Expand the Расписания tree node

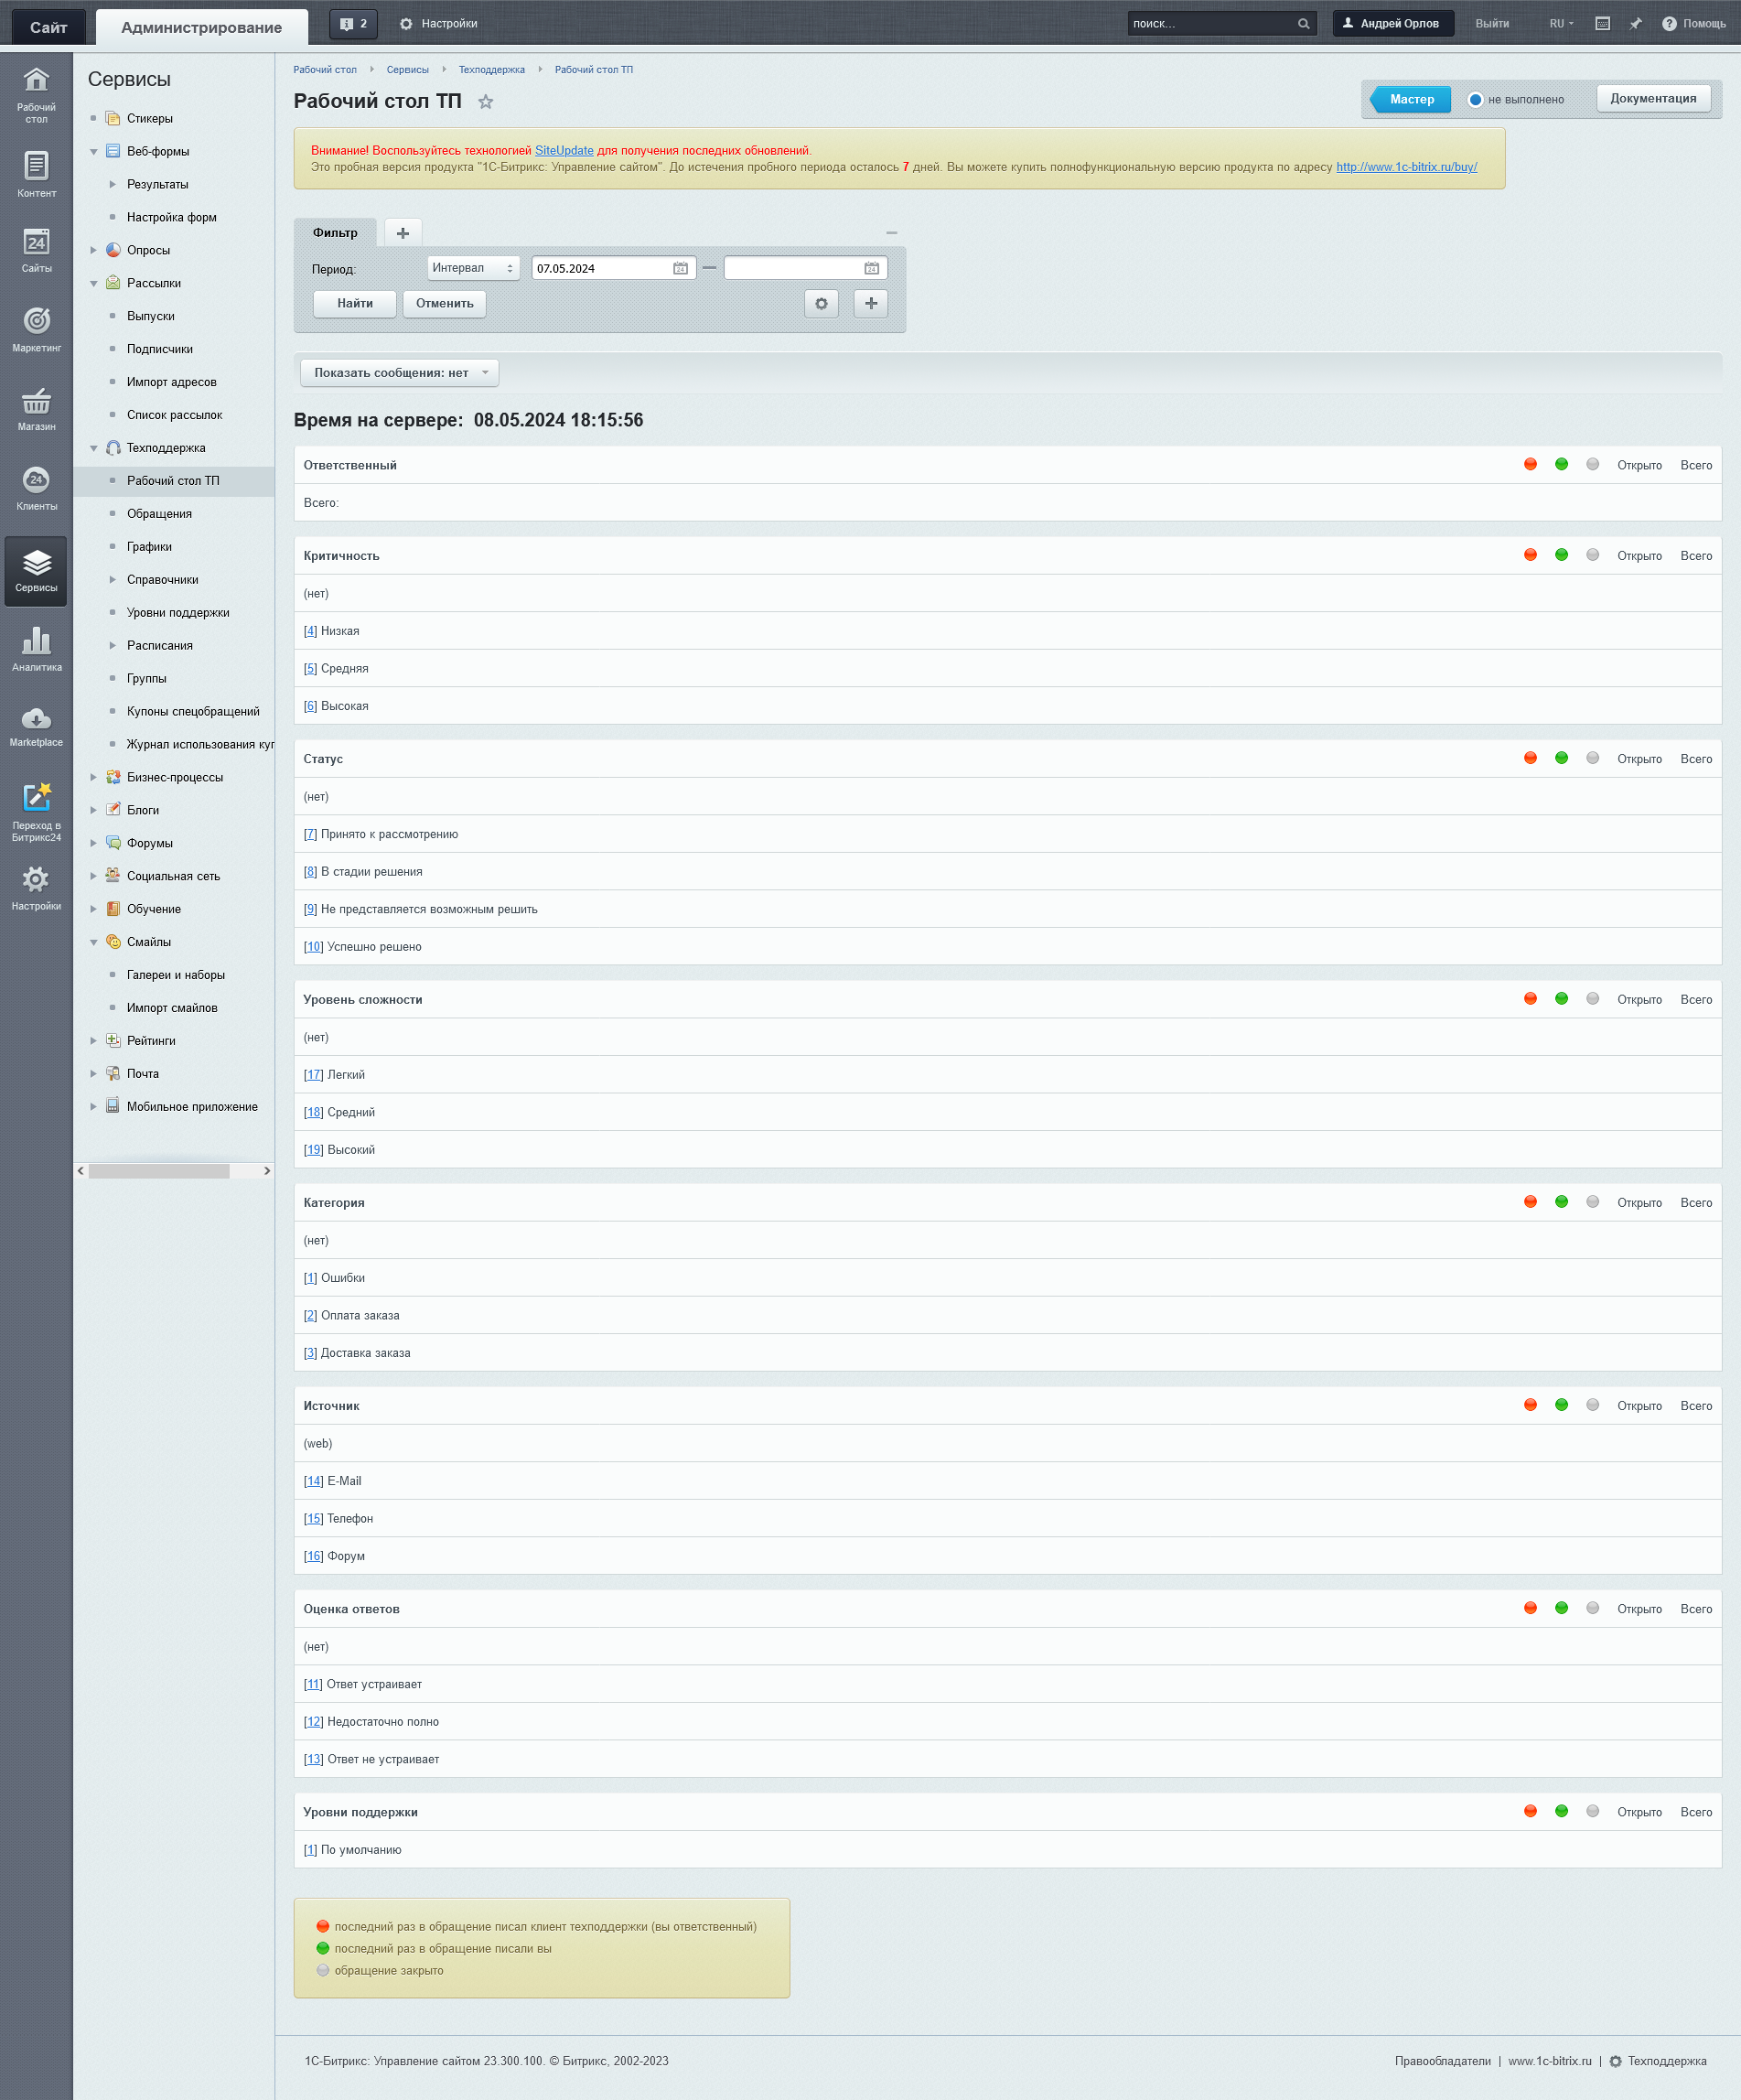(112, 646)
